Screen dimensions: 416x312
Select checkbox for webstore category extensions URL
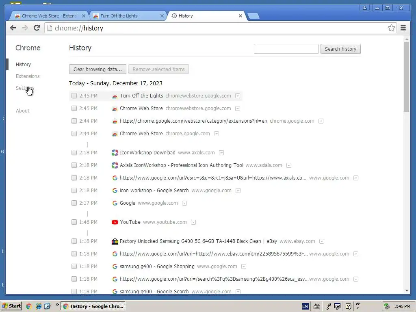point(74,121)
